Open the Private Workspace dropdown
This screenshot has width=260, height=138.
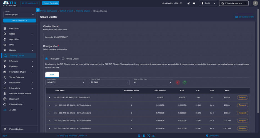click(234, 3)
